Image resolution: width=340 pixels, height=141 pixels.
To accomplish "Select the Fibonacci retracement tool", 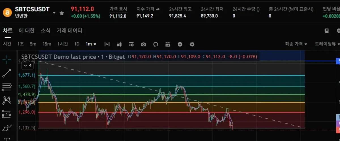I will [7, 87].
